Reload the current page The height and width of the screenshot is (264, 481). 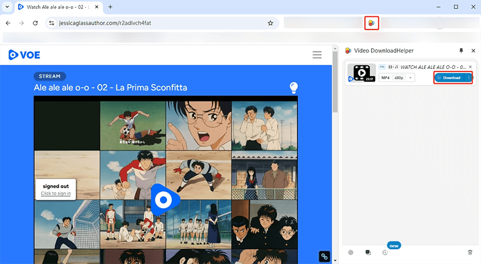coord(35,23)
